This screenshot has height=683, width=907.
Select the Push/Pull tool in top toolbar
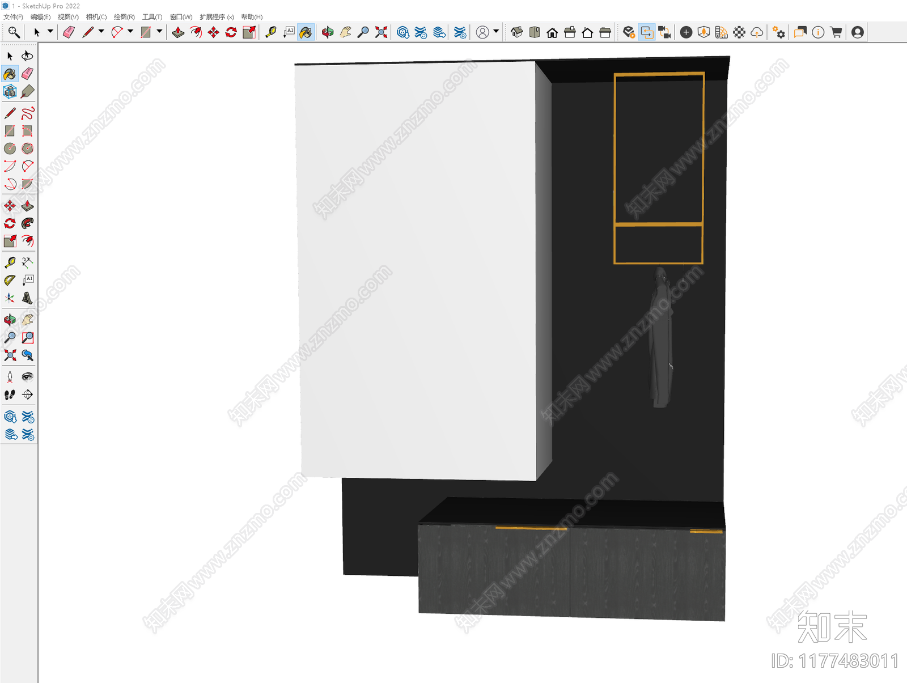(x=178, y=32)
